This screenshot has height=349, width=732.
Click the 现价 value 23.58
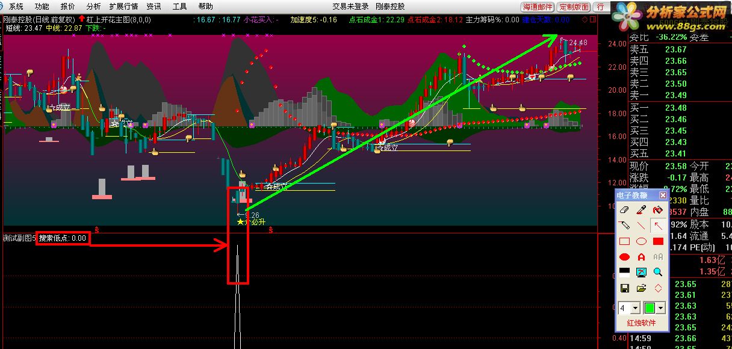676,166
